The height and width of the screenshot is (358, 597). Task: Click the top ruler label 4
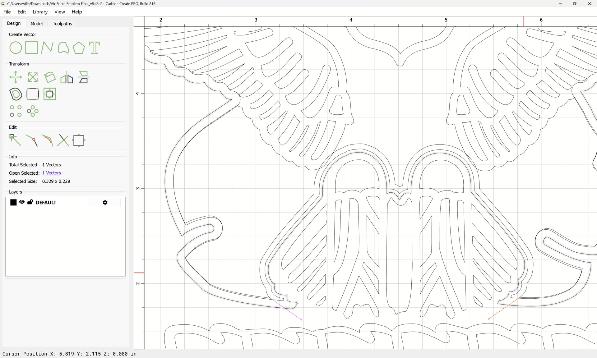(x=351, y=20)
